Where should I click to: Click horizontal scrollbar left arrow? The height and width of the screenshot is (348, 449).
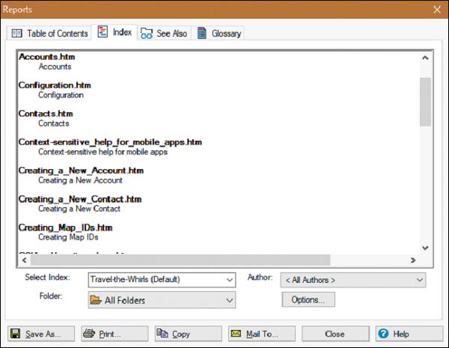click(25, 260)
